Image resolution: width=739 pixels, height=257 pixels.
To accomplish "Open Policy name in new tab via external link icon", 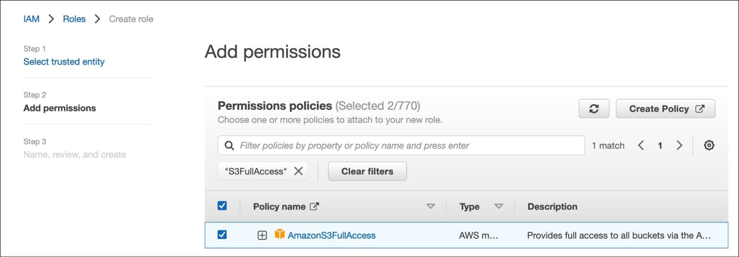I will point(313,206).
